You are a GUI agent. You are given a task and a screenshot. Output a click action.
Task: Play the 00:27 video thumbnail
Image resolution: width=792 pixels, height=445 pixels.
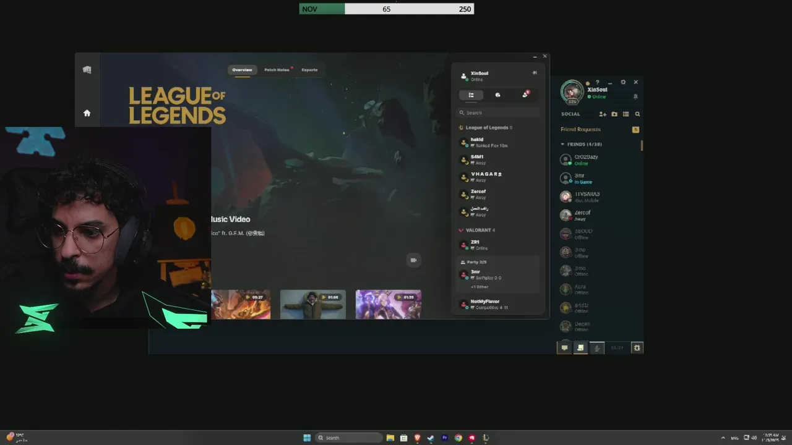[241, 305]
